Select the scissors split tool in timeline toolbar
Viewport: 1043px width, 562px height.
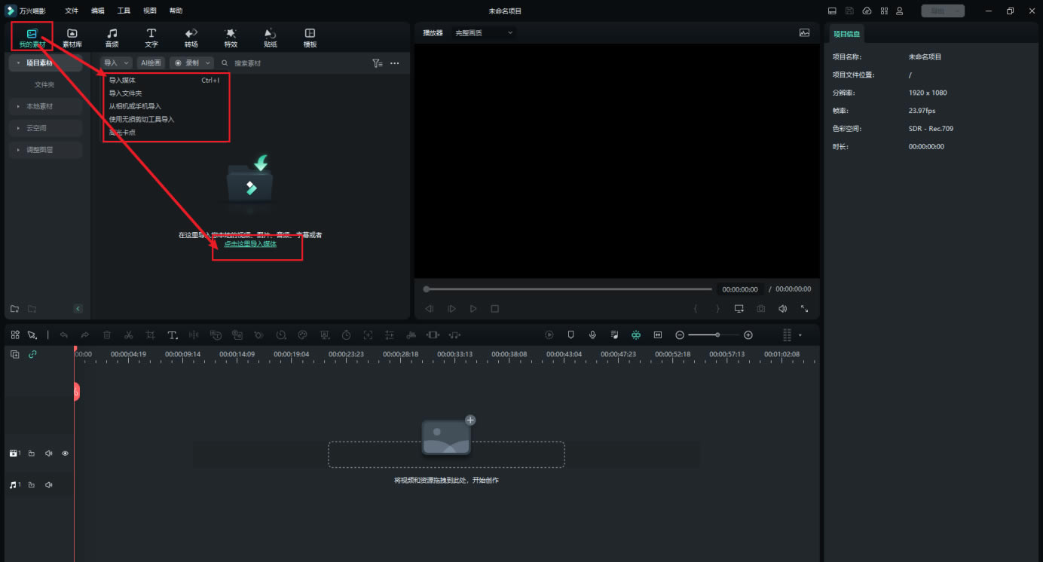[129, 334]
